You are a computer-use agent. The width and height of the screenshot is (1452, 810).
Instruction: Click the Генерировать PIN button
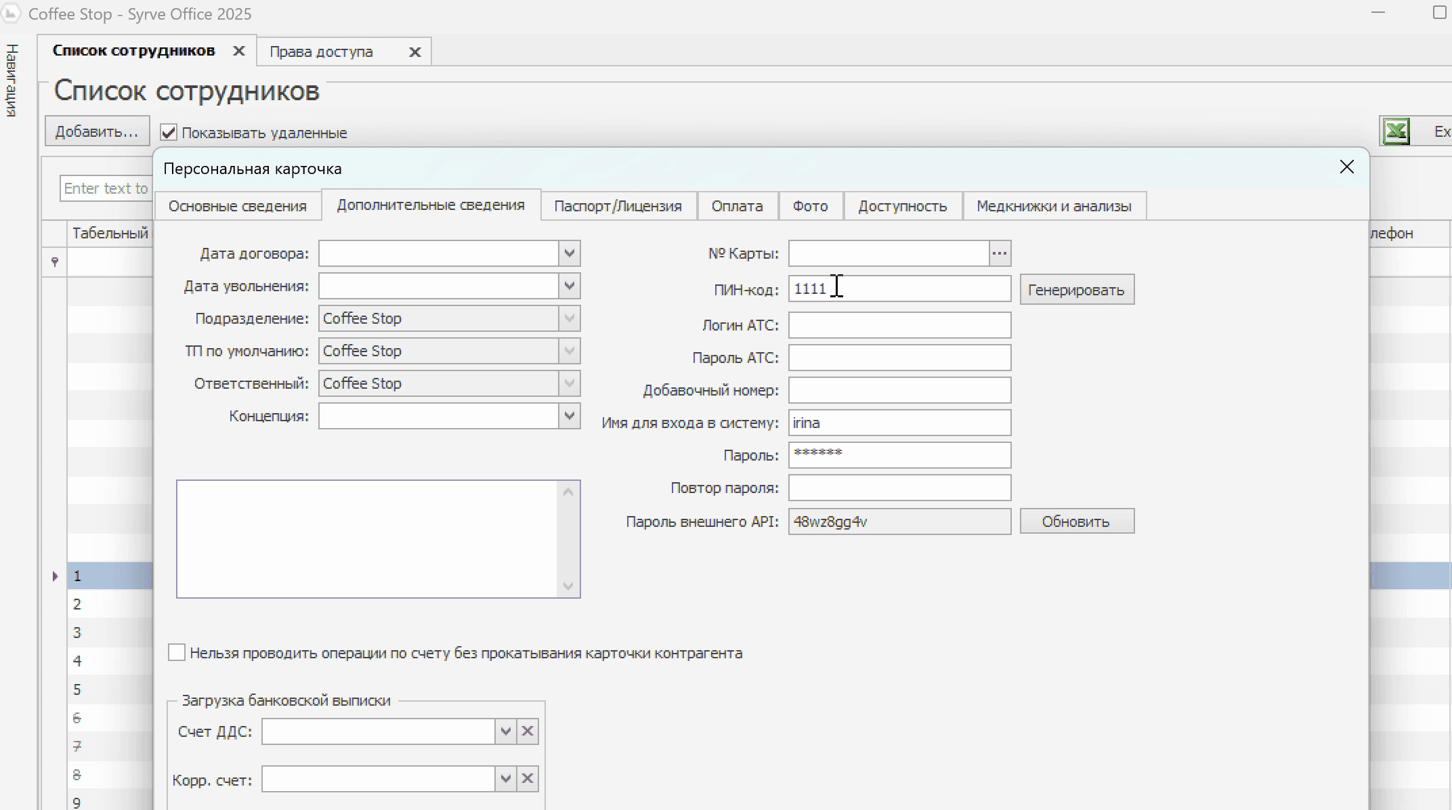click(1076, 290)
